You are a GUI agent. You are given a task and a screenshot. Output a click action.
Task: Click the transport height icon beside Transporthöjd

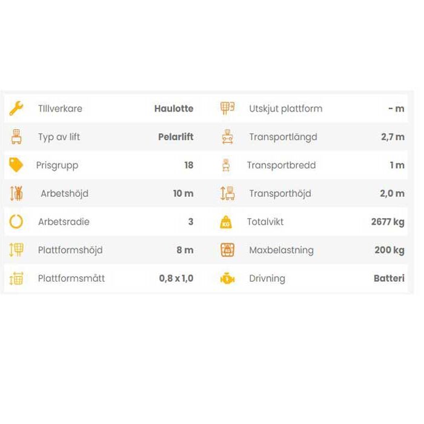pos(227,194)
